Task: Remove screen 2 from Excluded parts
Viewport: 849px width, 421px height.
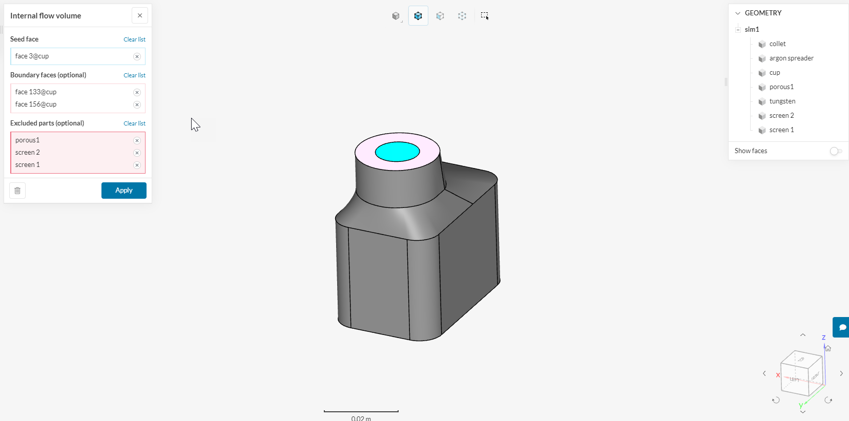Action: coord(137,153)
